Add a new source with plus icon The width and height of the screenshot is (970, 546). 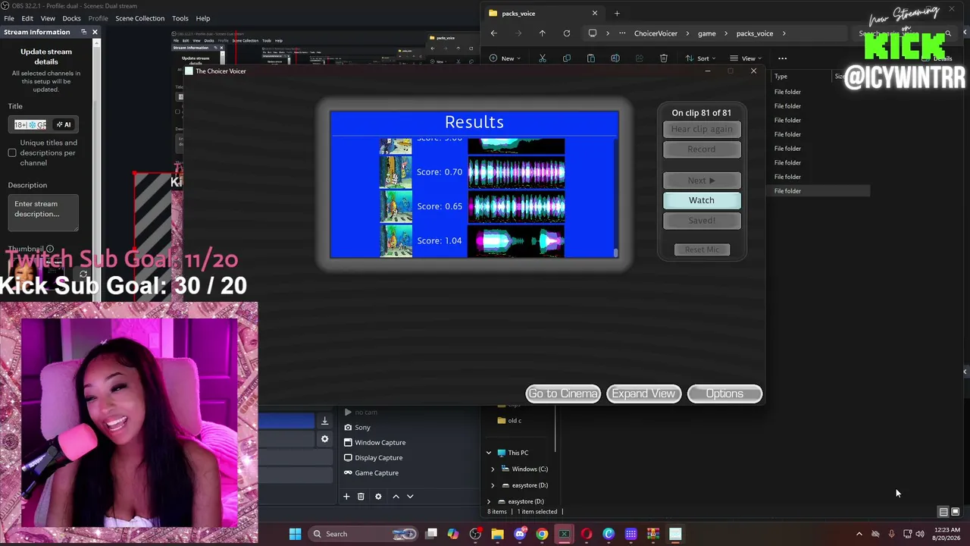click(x=346, y=497)
